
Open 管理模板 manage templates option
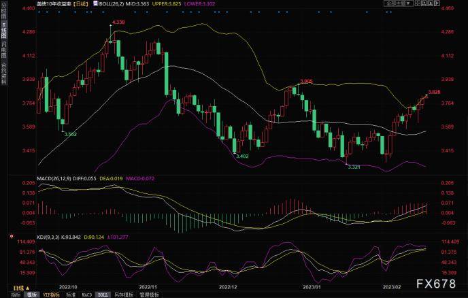click(148, 295)
